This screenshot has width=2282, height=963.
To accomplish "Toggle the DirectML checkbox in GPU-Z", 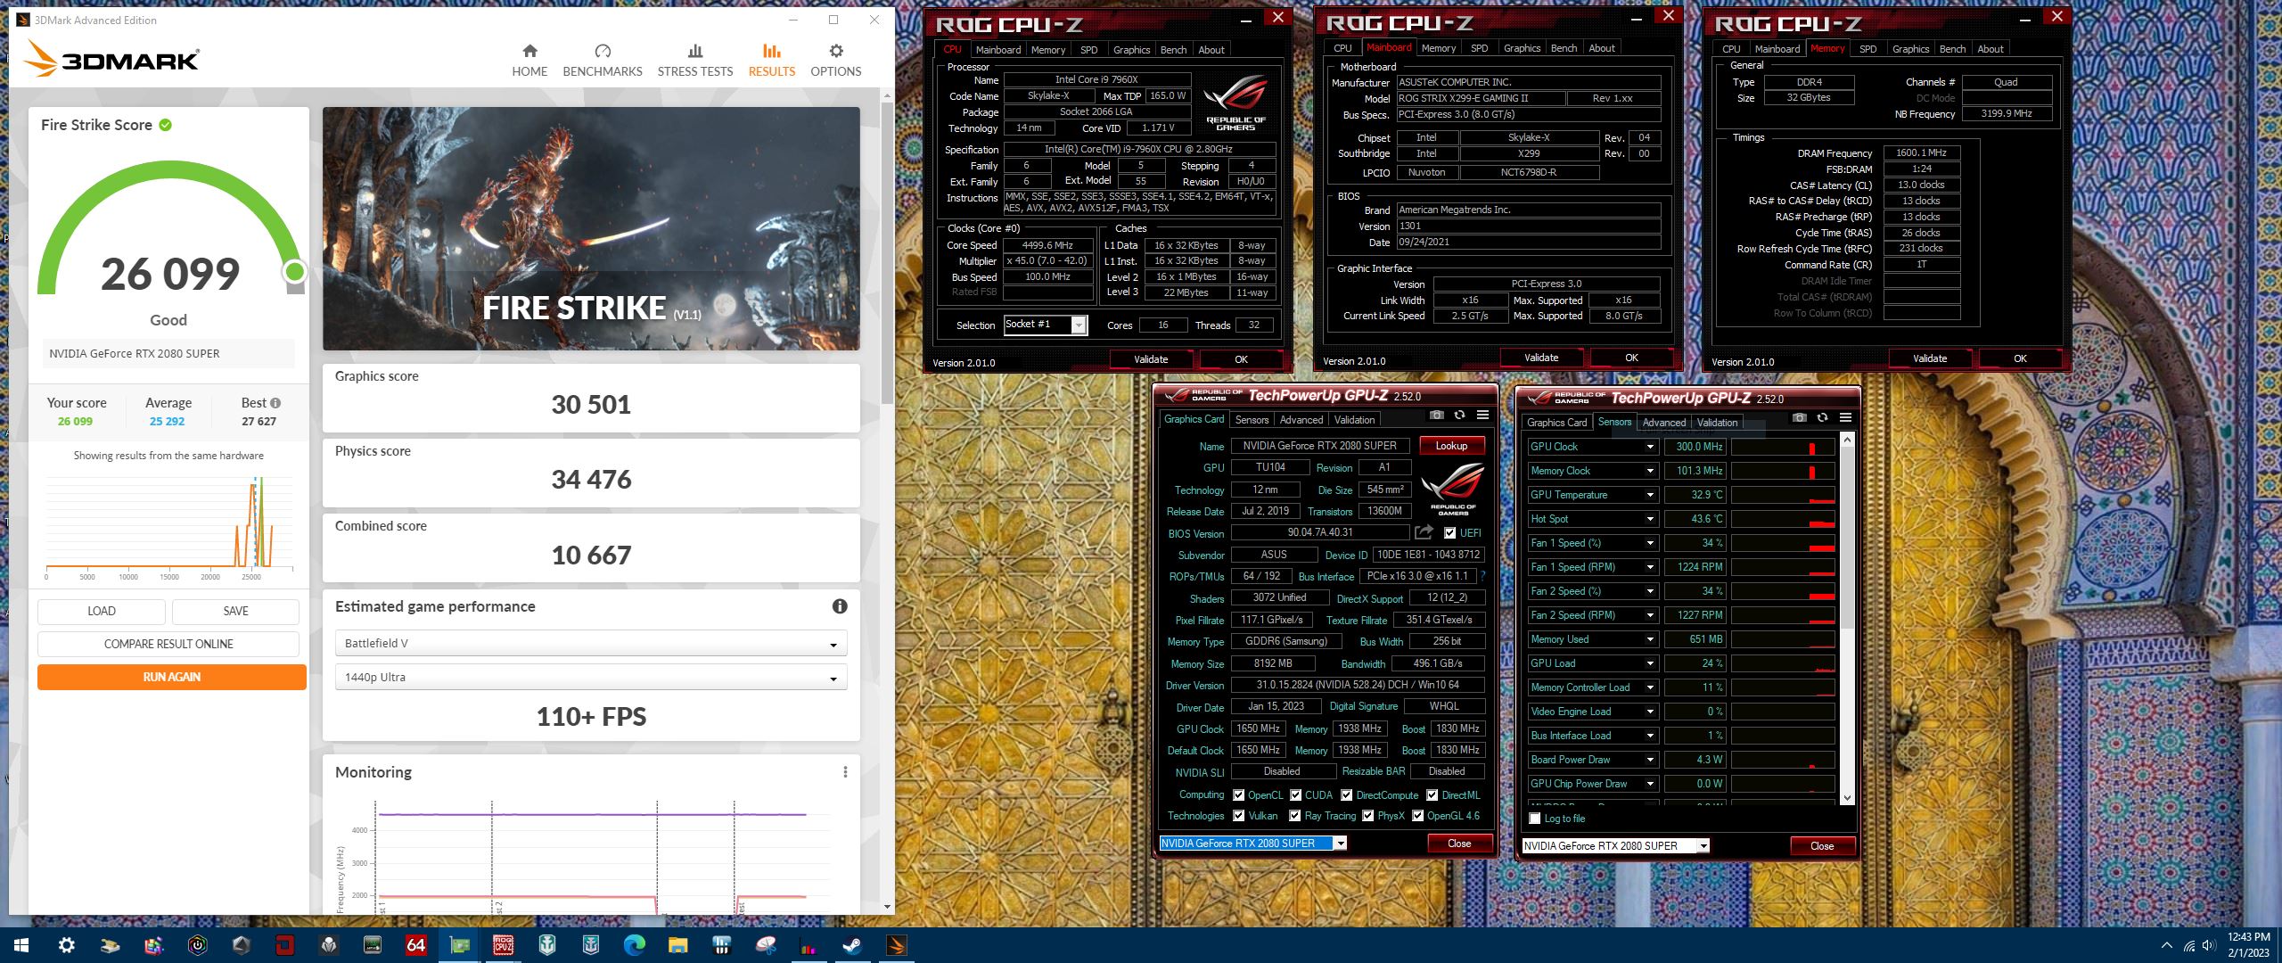I will [x=1432, y=795].
